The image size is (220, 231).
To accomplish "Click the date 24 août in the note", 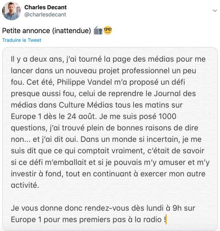I will pyautogui.click(x=82, y=116).
